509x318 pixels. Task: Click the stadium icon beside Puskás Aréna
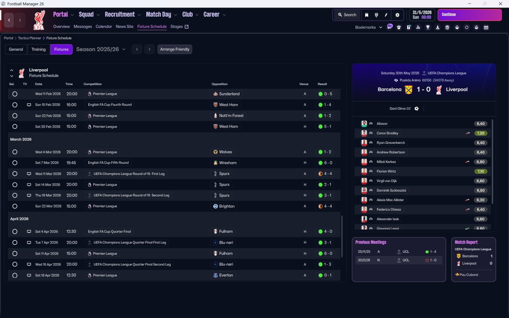point(396,80)
